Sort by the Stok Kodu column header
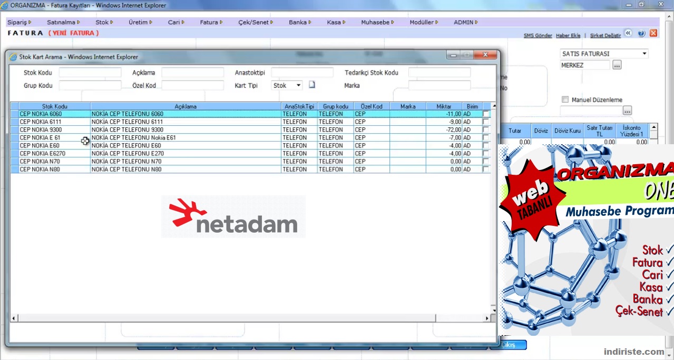Screen dimensions: 674x360 (54, 106)
